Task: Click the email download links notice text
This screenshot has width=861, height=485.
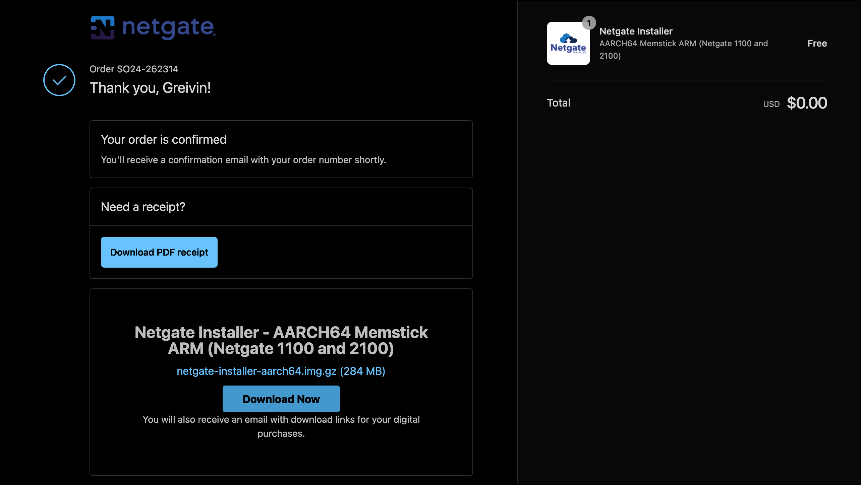Action: coord(281,426)
